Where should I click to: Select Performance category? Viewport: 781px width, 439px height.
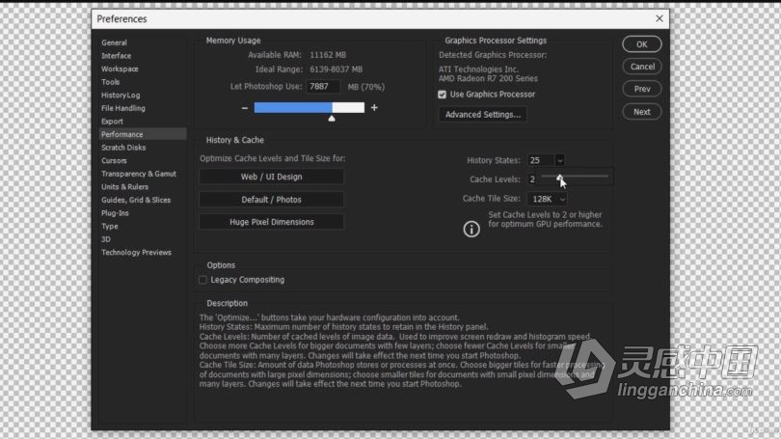(x=143, y=134)
